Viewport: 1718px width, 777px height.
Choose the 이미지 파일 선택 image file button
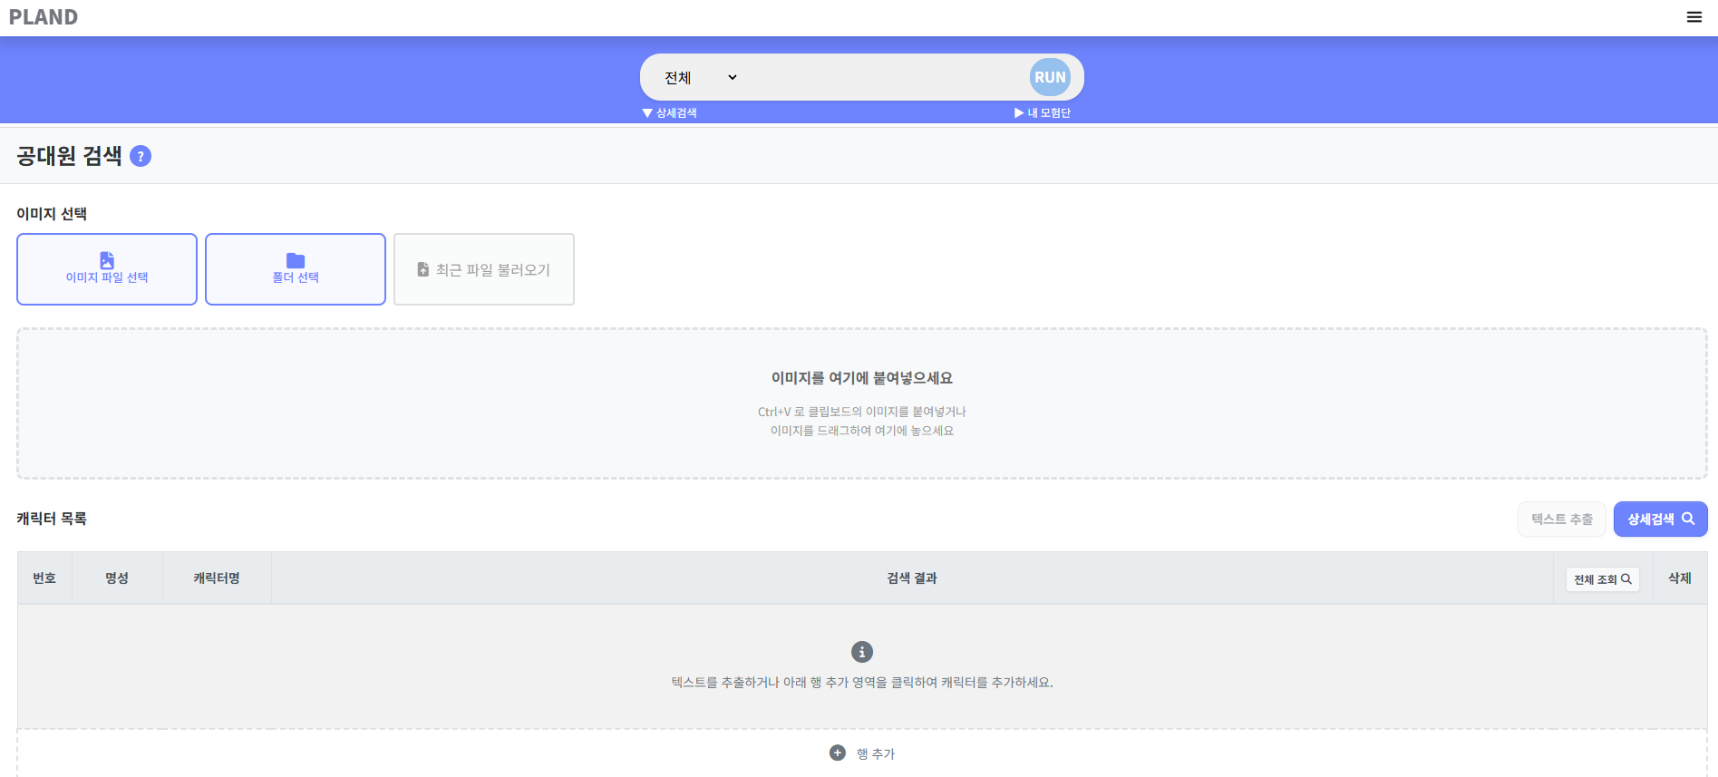(x=107, y=269)
